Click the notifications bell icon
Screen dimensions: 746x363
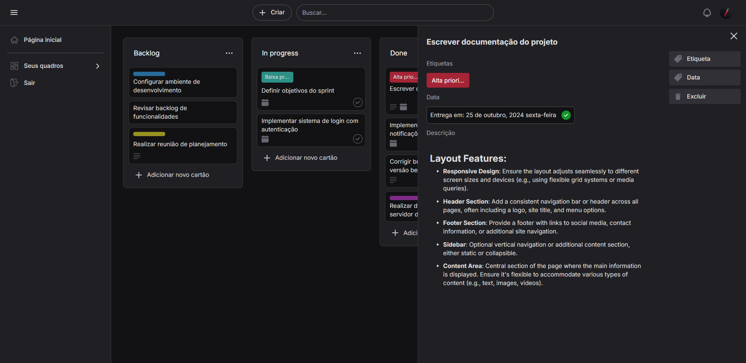pos(707,13)
